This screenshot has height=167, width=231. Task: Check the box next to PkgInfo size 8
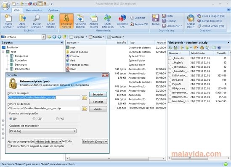point(170,84)
